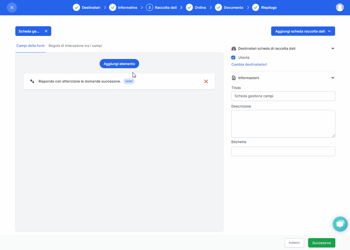This screenshot has height=250, width=350.
Task: Switch to Campi della form tab
Action: (30, 46)
